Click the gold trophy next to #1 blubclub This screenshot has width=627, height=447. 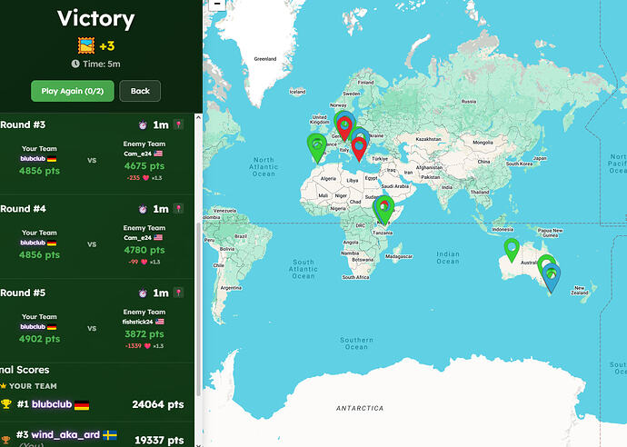click(6, 404)
